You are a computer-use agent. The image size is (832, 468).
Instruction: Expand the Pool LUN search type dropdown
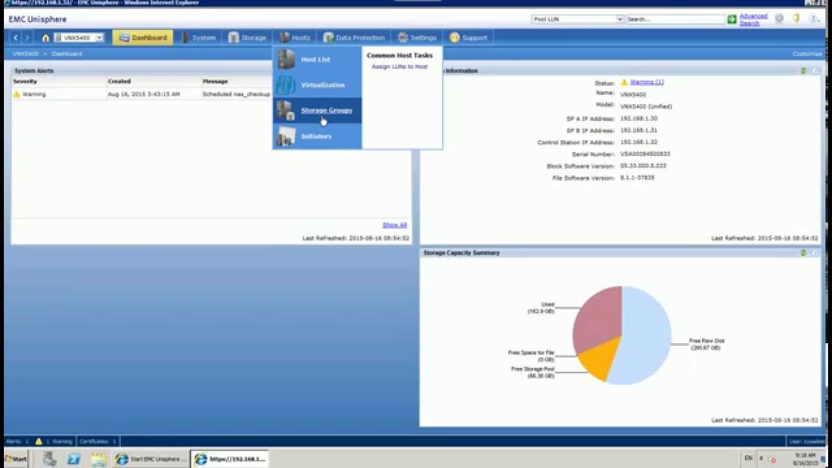577,19
